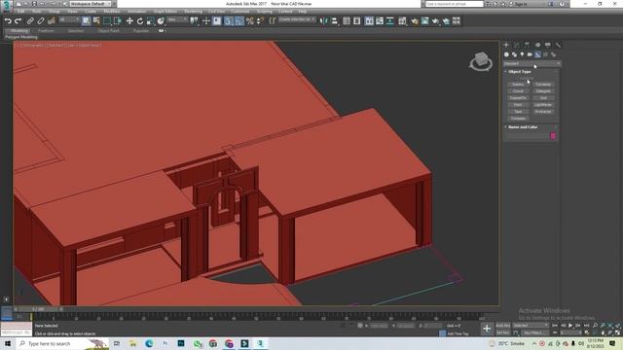Screen dimensions: 623x350
Task: Choose the Unlink Selection tool
Action: [41, 21]
